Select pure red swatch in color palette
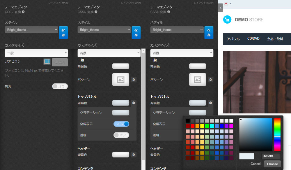291x170 pixels. click(192, 126)
